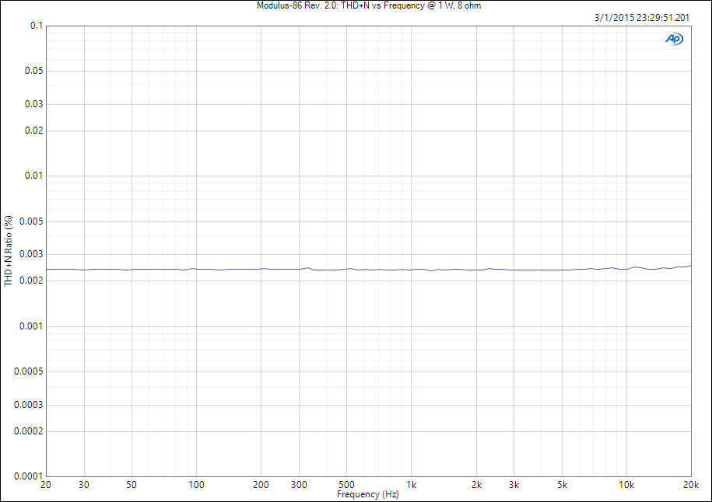
Task: Click the Y-axis value 0.02
Action: [x=33, y=130]
